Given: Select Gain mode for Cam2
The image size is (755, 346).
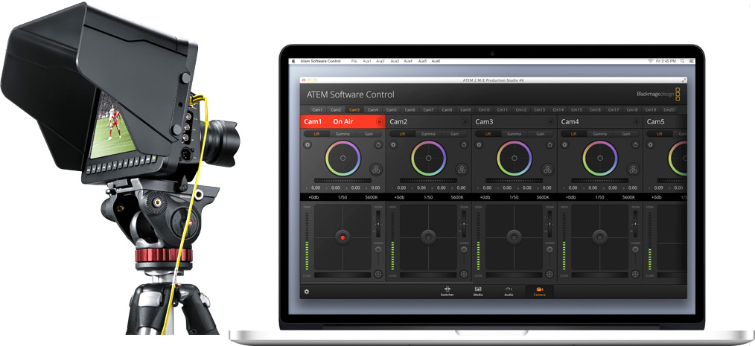Looking at the screenshot, I should 454,134.
